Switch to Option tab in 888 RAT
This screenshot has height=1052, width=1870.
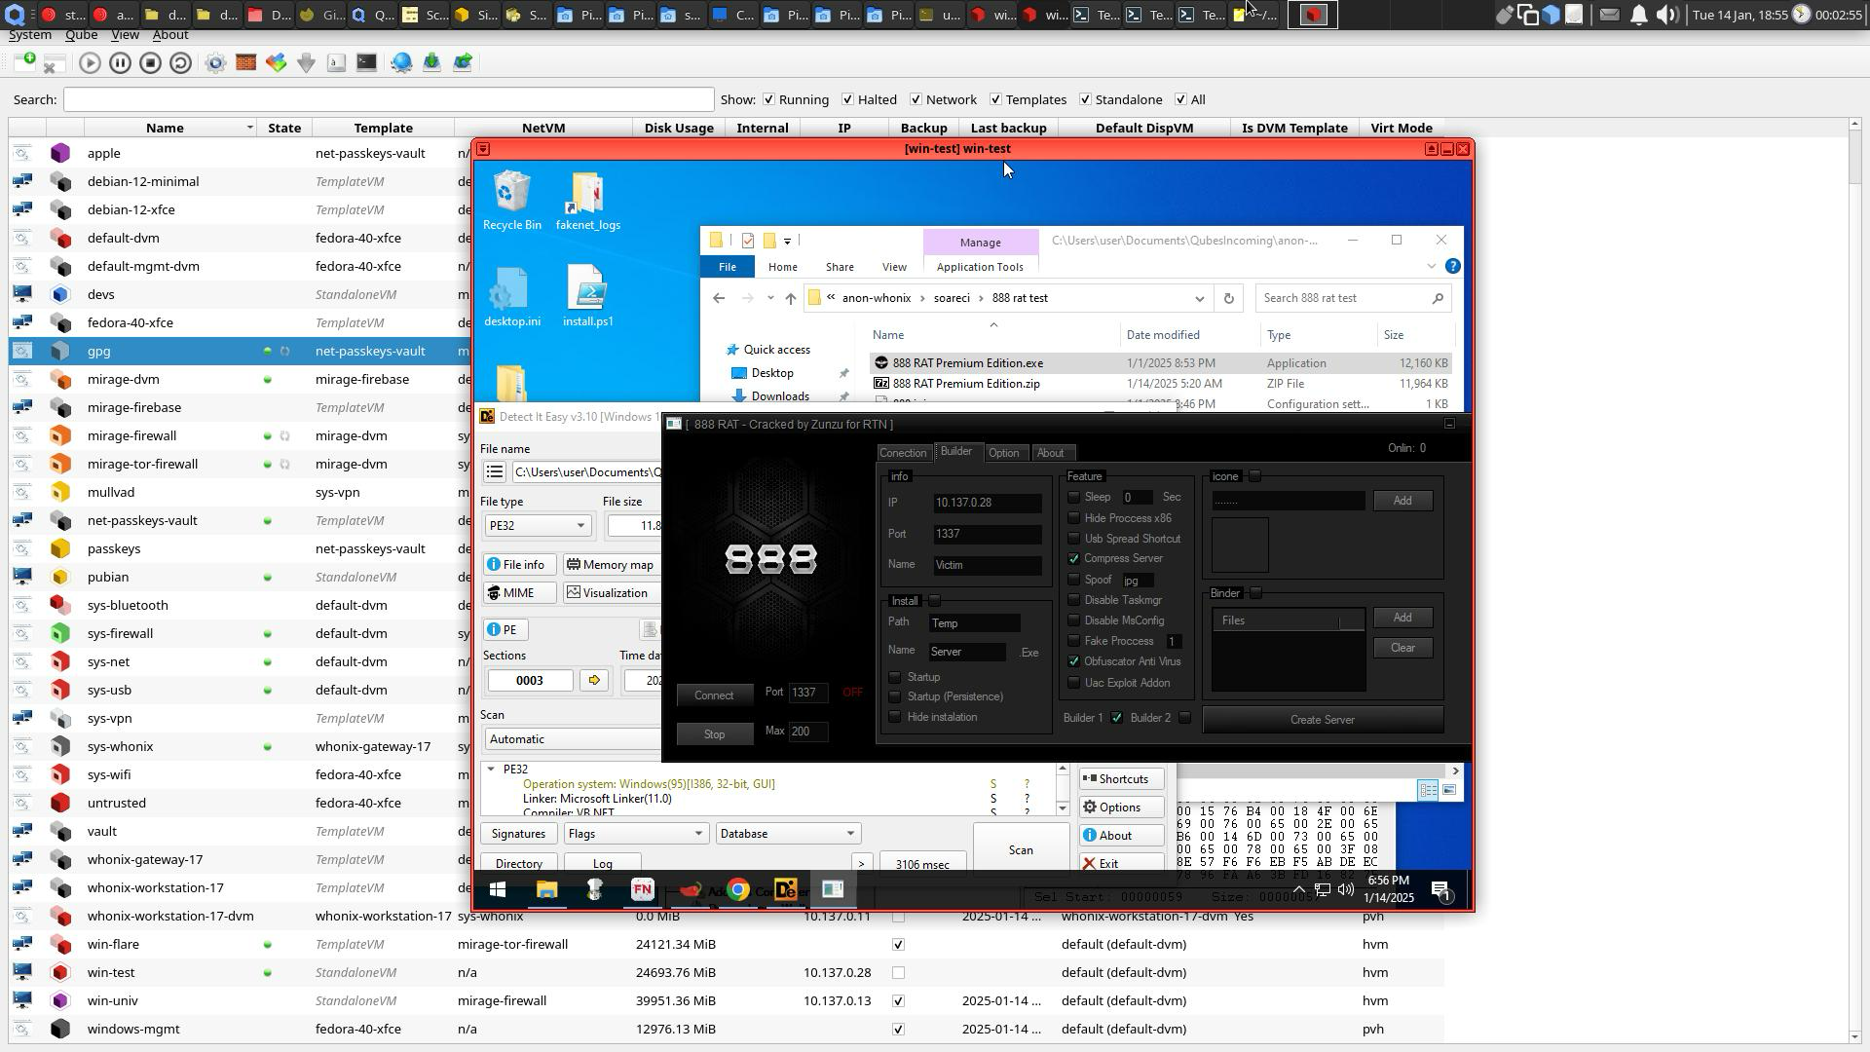(1003, 453)
